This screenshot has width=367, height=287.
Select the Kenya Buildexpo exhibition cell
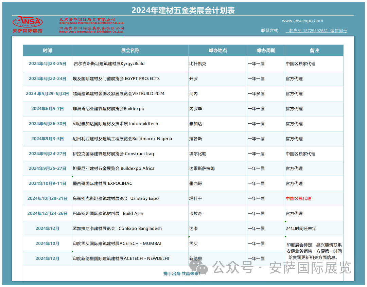click(x=130, y=109)
